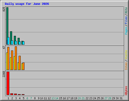Click the blue Files legend label
This screenshot has height=101, width=129.
click(x=126, y=20)
